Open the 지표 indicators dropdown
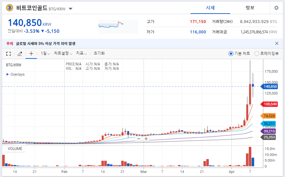The image size is (285, 177). (81, 53)
